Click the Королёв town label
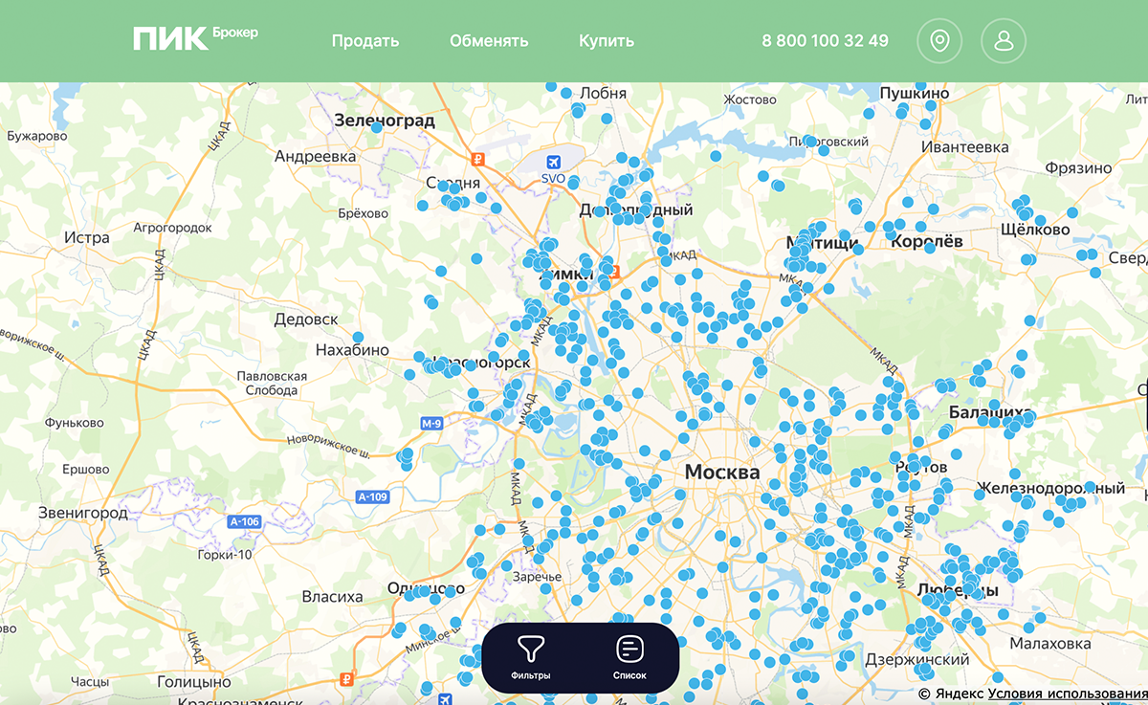The height and width of the screenshot is (705, 1148). pos(927,242)
